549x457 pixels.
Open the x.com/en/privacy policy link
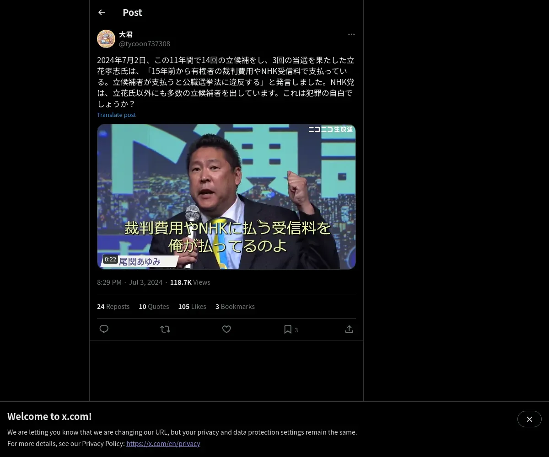pyautogui.click(x=163, y=443)
